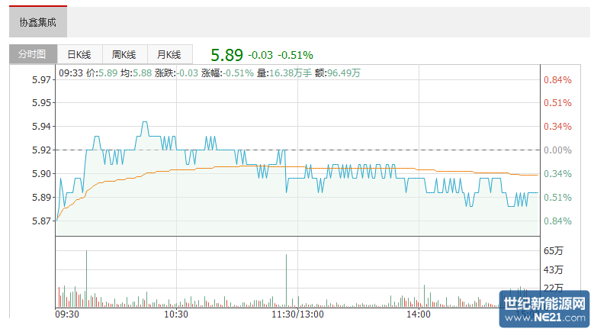The width and height of the screenshot is (594, 332).
Task: Click the 14:00 time axis marker
Action: [419, 314]
